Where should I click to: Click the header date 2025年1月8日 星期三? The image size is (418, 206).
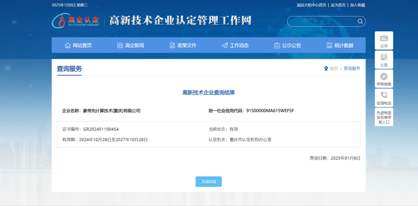(x=70, y=5)
